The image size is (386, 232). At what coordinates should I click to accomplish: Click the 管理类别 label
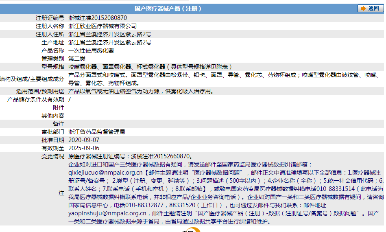(x=53, y=59)
